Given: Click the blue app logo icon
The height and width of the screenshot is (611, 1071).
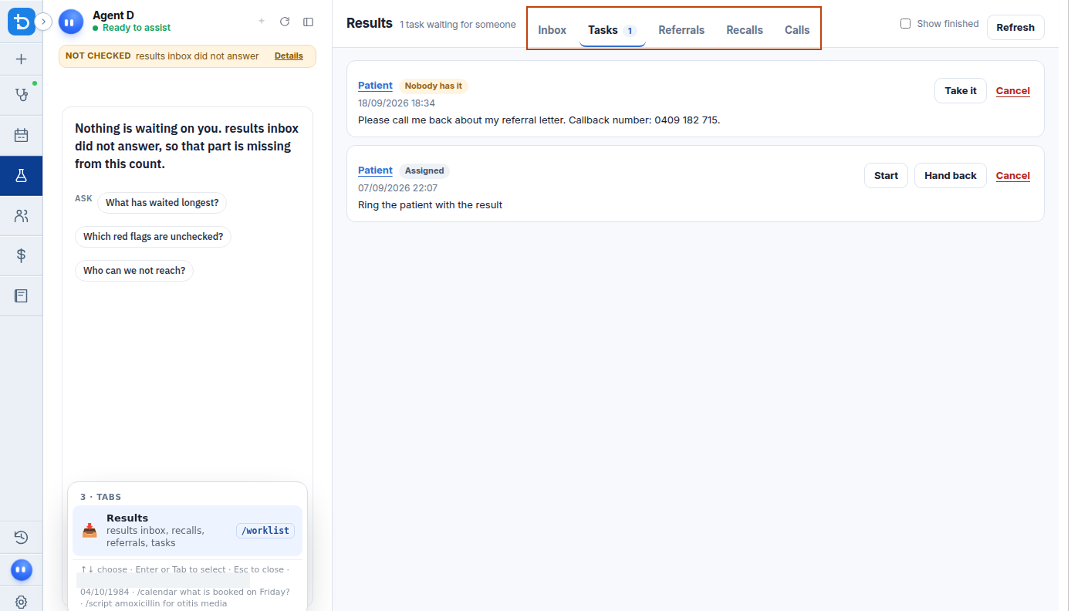Looking at the screenshot, I should pos(21,22).
